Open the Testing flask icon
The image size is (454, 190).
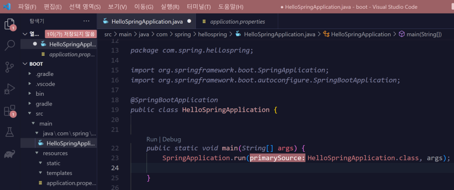pos(10,132)
